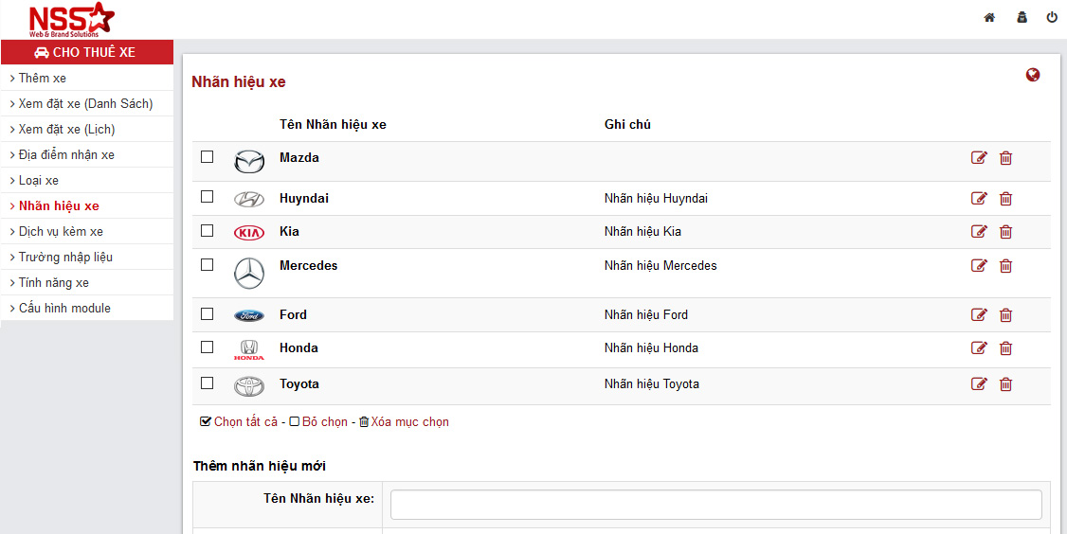
Task: Open the Thêm xe sidebar item
Action: pos(43,79)
